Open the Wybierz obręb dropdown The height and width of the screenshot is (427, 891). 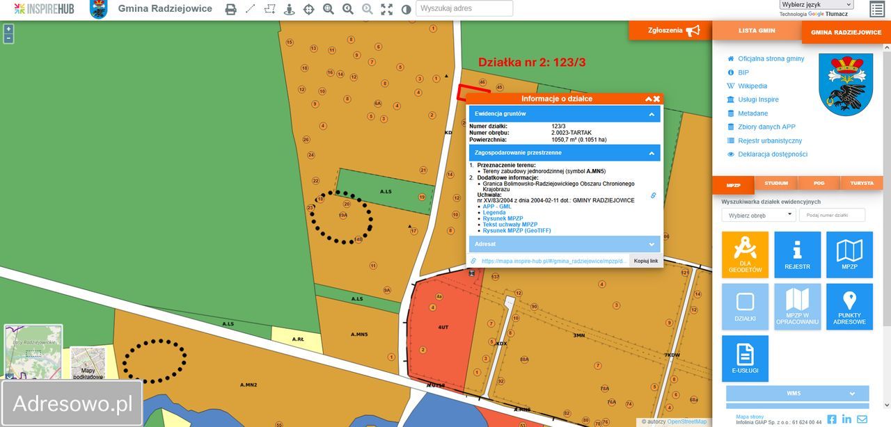click(758, 215)
